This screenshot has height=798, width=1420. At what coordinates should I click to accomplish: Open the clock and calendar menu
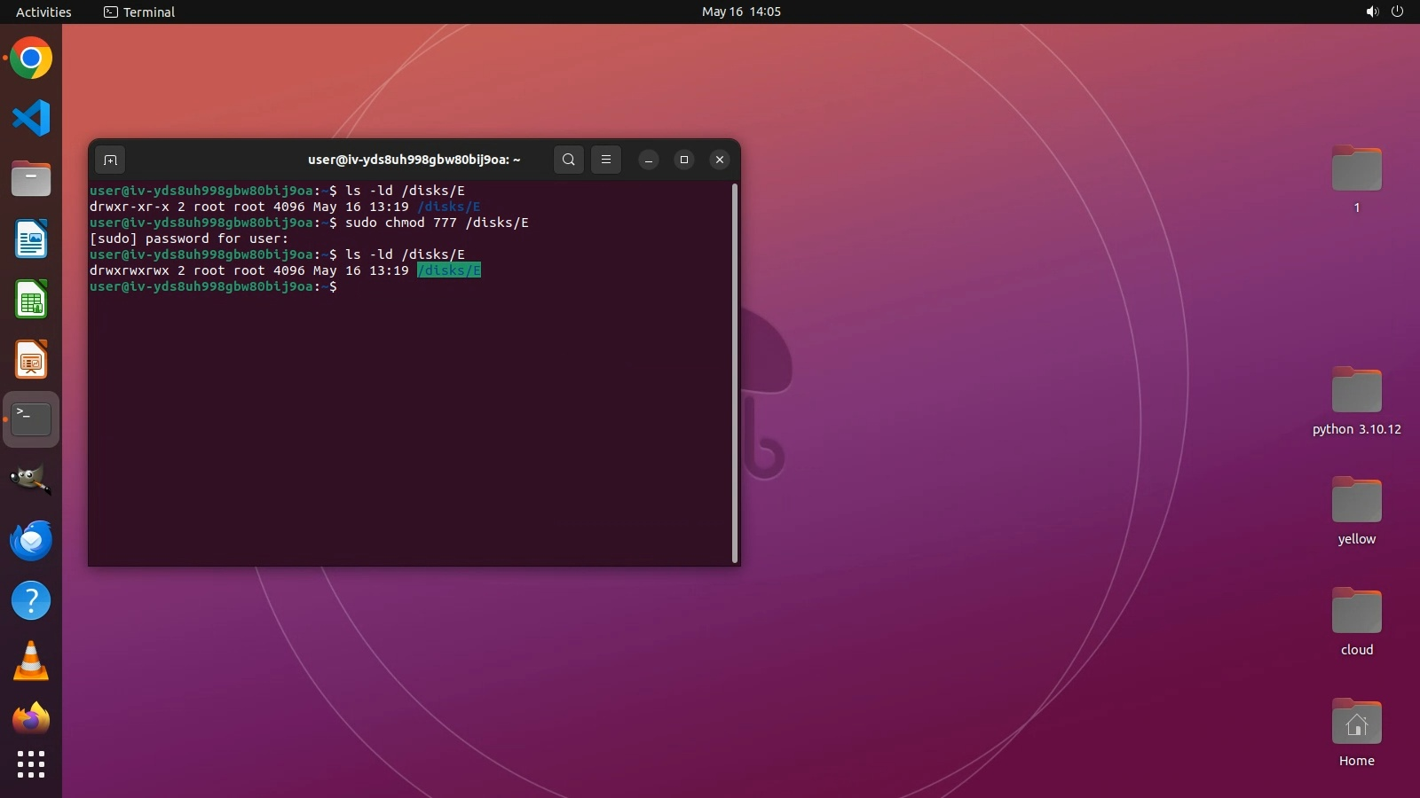741,12
